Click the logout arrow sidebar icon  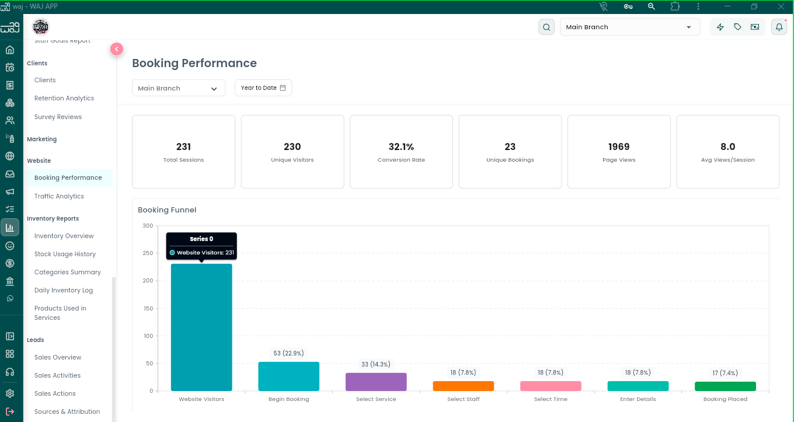point(9,411)
